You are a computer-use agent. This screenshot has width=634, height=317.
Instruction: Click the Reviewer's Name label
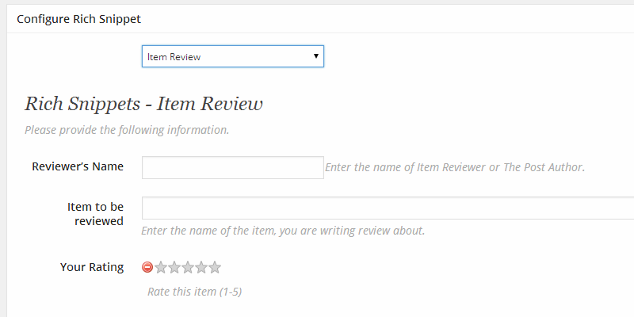tap(78, 166)
